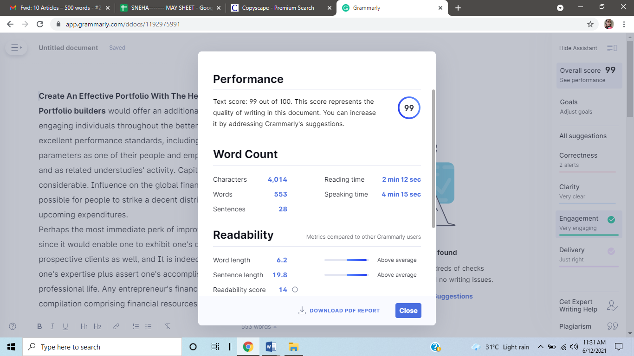Clear formatting with the Tx icon
The image size is (634, 356).
pos(168,327)
